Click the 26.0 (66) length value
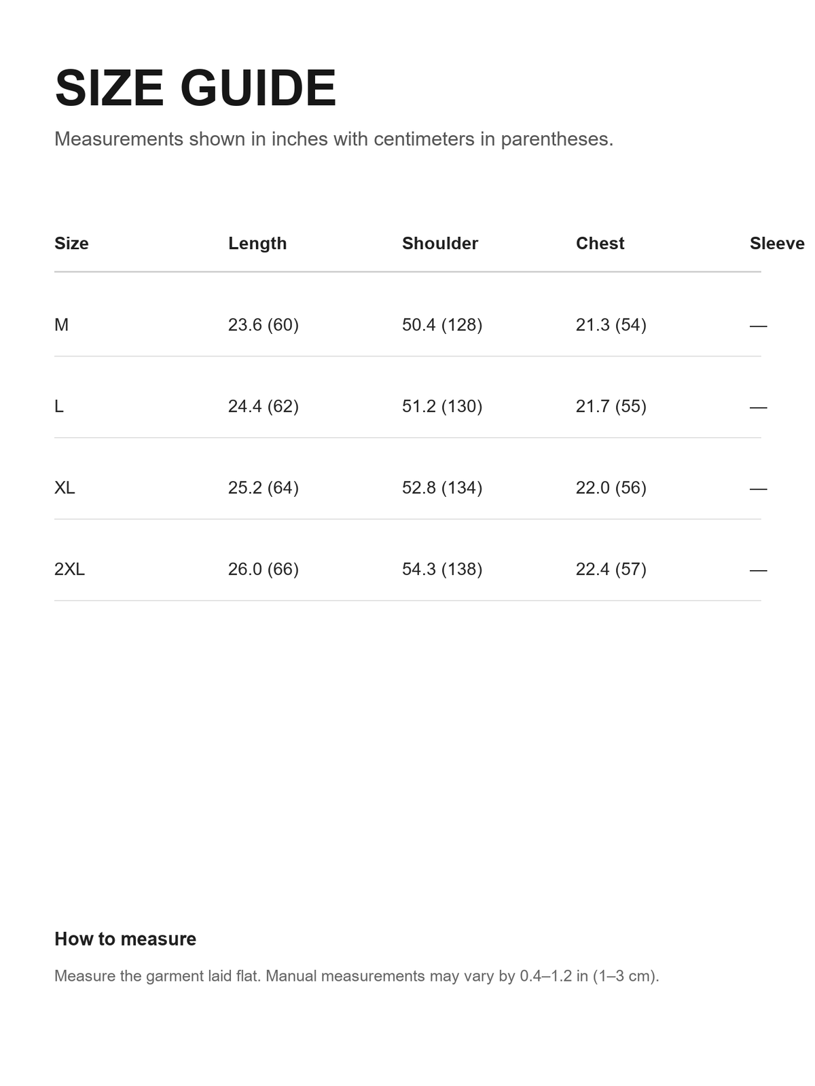This screenshot has width=815, height=1086. [x=264, y=569]
